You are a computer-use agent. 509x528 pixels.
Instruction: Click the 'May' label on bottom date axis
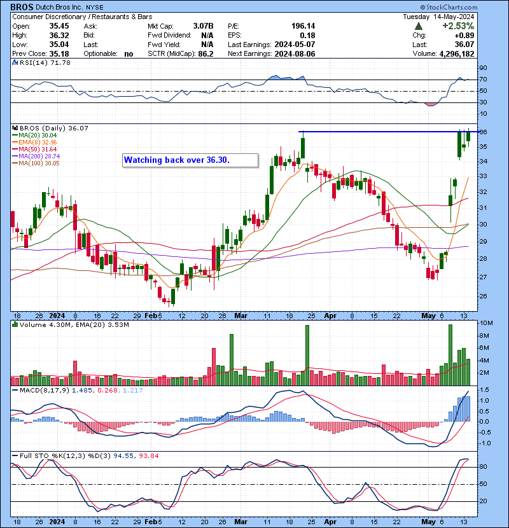pyautogui.click(x=428, y=522)
